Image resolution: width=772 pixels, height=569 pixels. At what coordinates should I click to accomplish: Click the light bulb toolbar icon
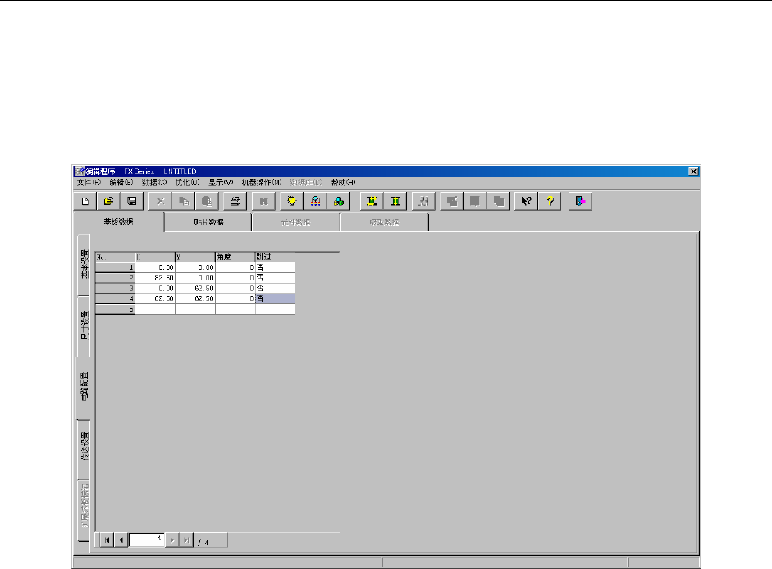tap(292, 201)
